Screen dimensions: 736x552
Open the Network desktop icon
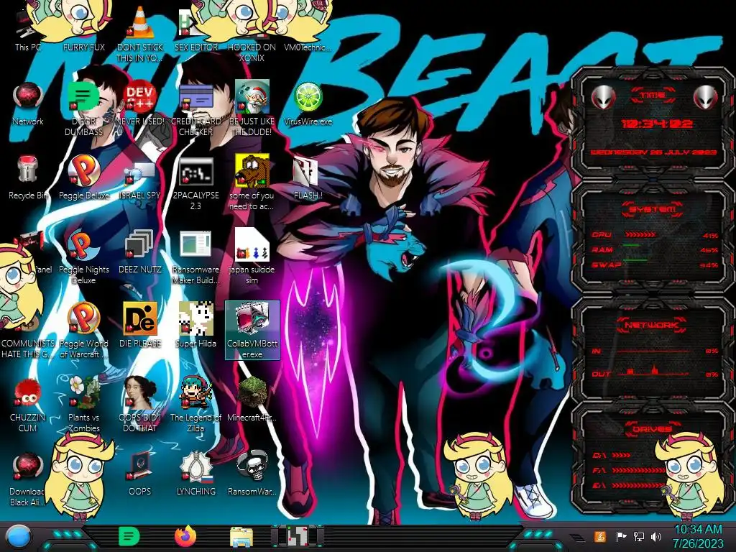point(28,104)
